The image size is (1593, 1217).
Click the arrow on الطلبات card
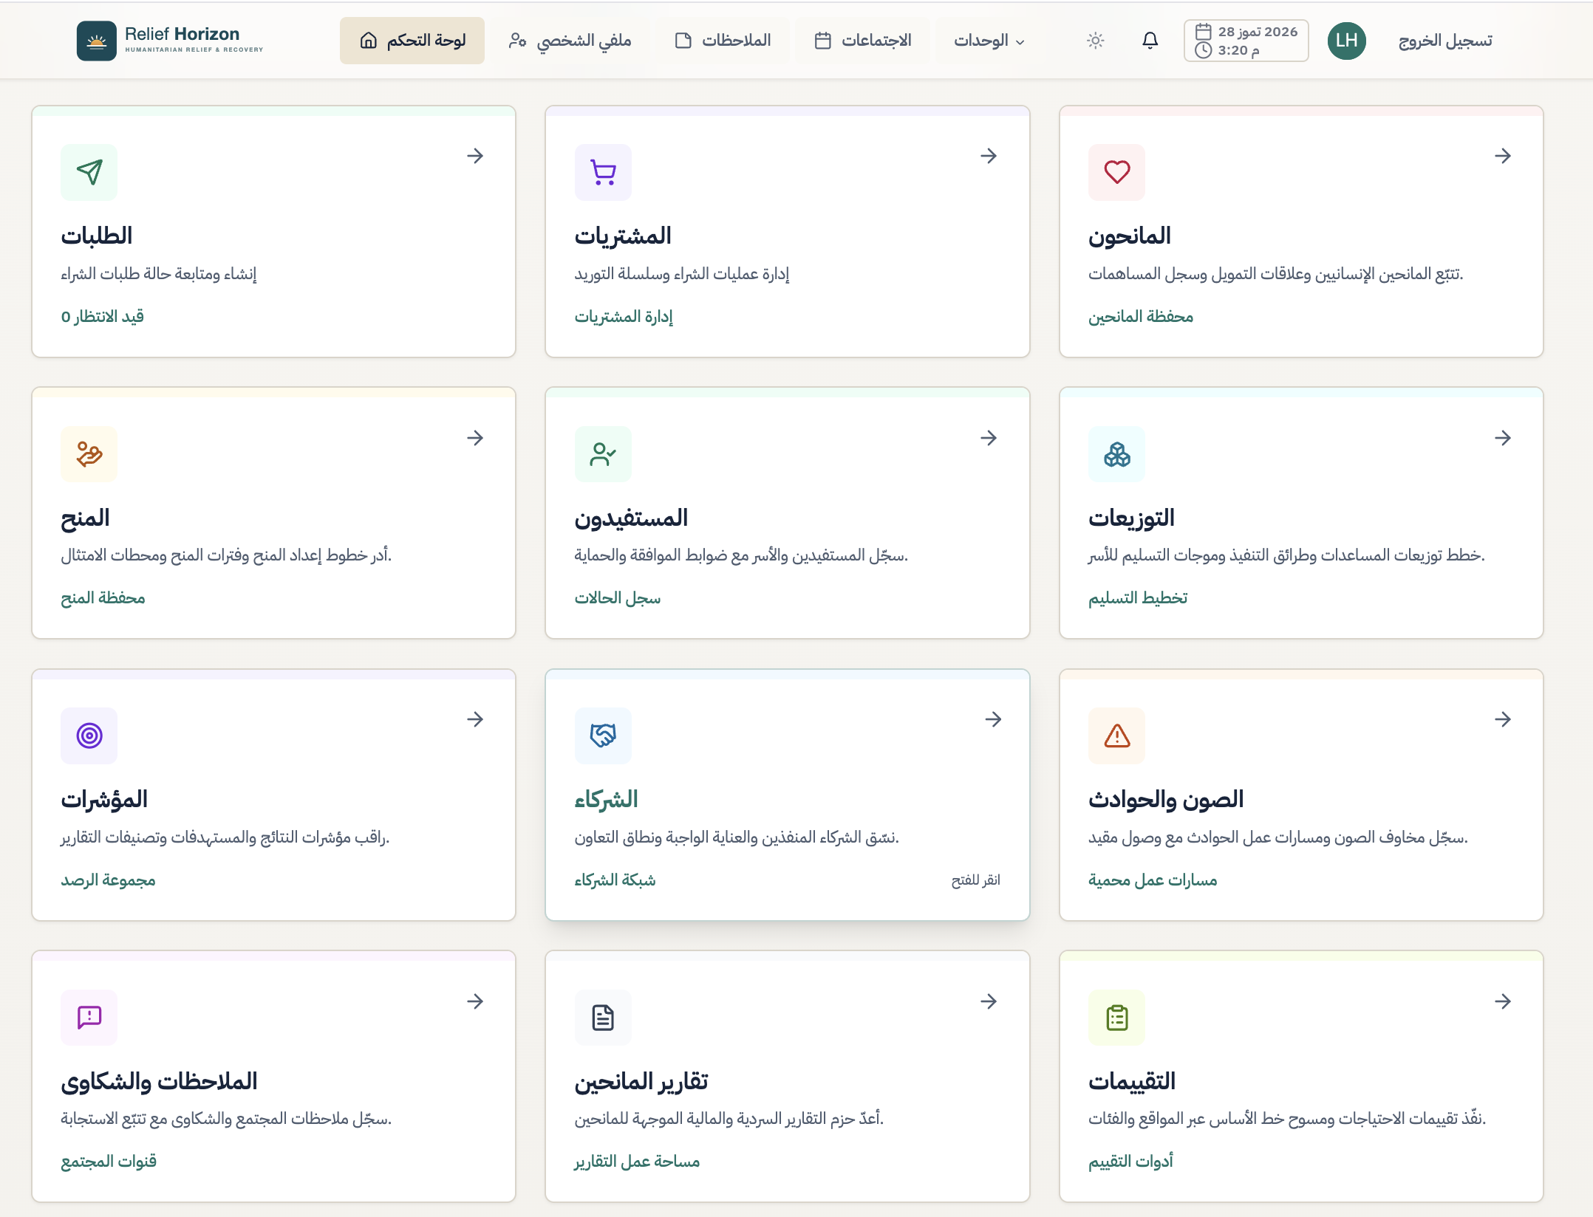pyautogui.click(x=475, y=156)
